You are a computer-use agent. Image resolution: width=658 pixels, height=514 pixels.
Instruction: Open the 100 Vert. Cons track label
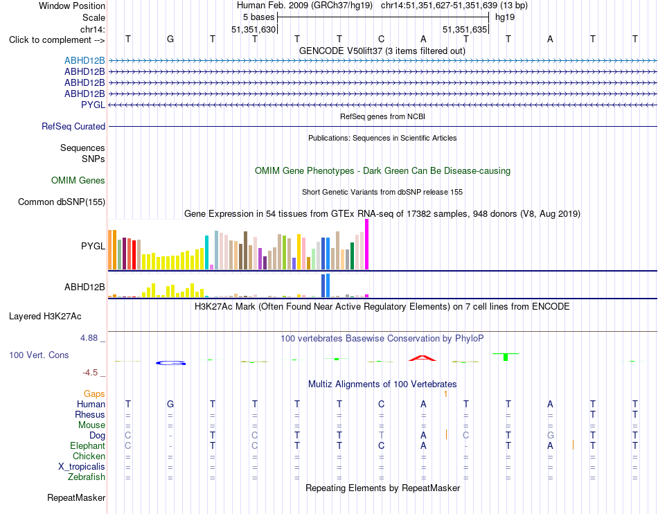[39, 355]
